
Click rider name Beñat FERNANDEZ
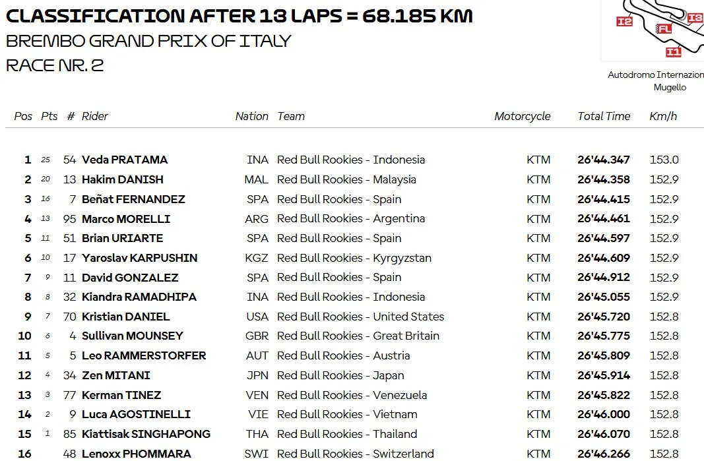click(133, 199)
